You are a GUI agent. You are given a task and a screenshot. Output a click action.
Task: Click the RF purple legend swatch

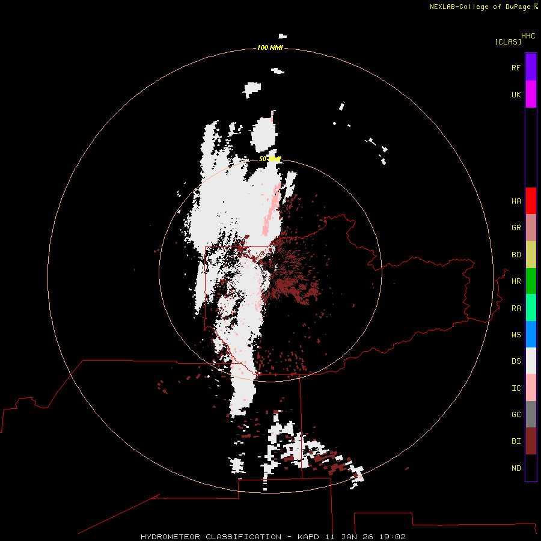tap(531, 67)
